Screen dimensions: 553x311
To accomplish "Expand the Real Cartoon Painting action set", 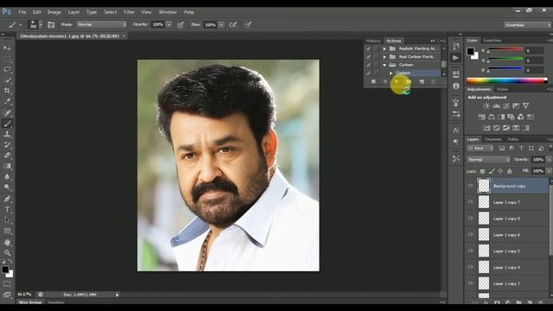I will click(x=385, y=57).
